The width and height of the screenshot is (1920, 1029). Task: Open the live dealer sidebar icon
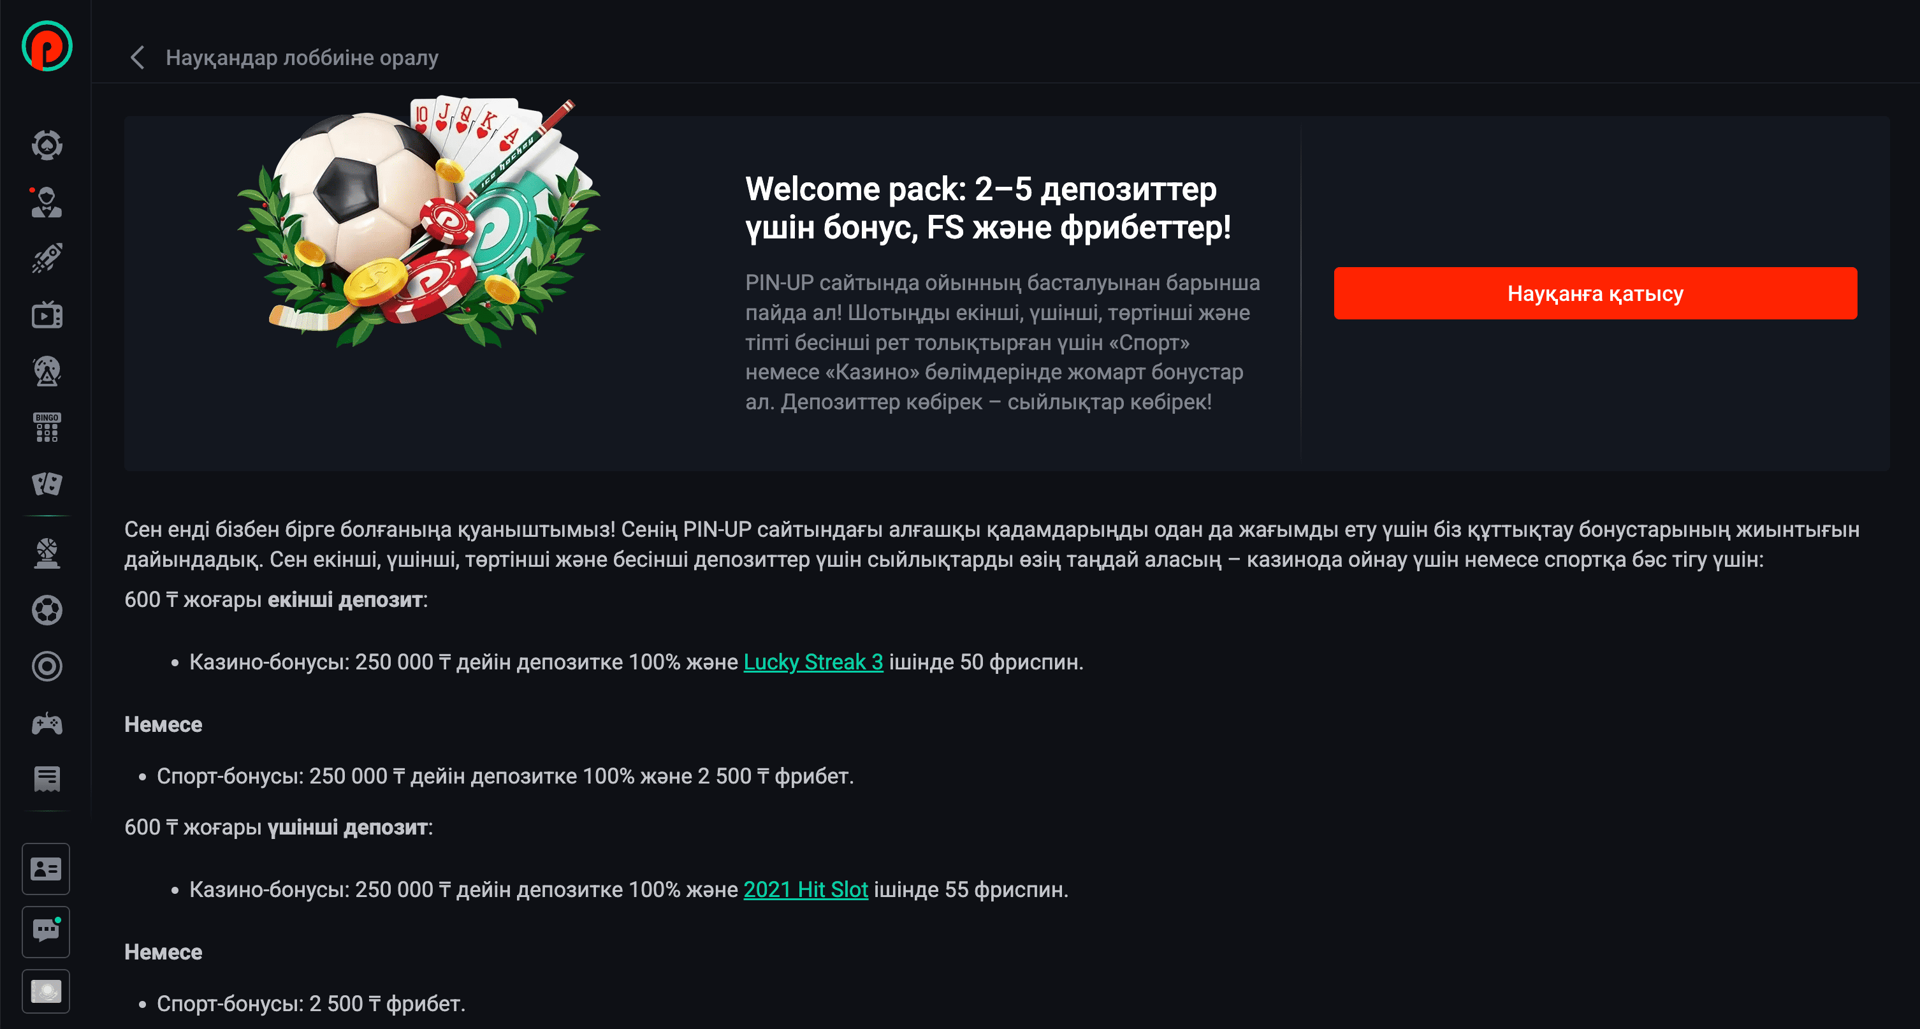(x=46, y=202)
